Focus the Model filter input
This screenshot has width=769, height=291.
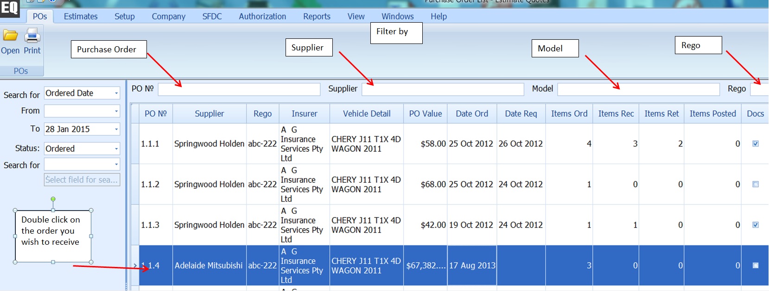point(639,89)
